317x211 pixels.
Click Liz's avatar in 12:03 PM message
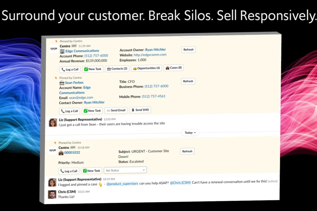(x=53, y=122)
